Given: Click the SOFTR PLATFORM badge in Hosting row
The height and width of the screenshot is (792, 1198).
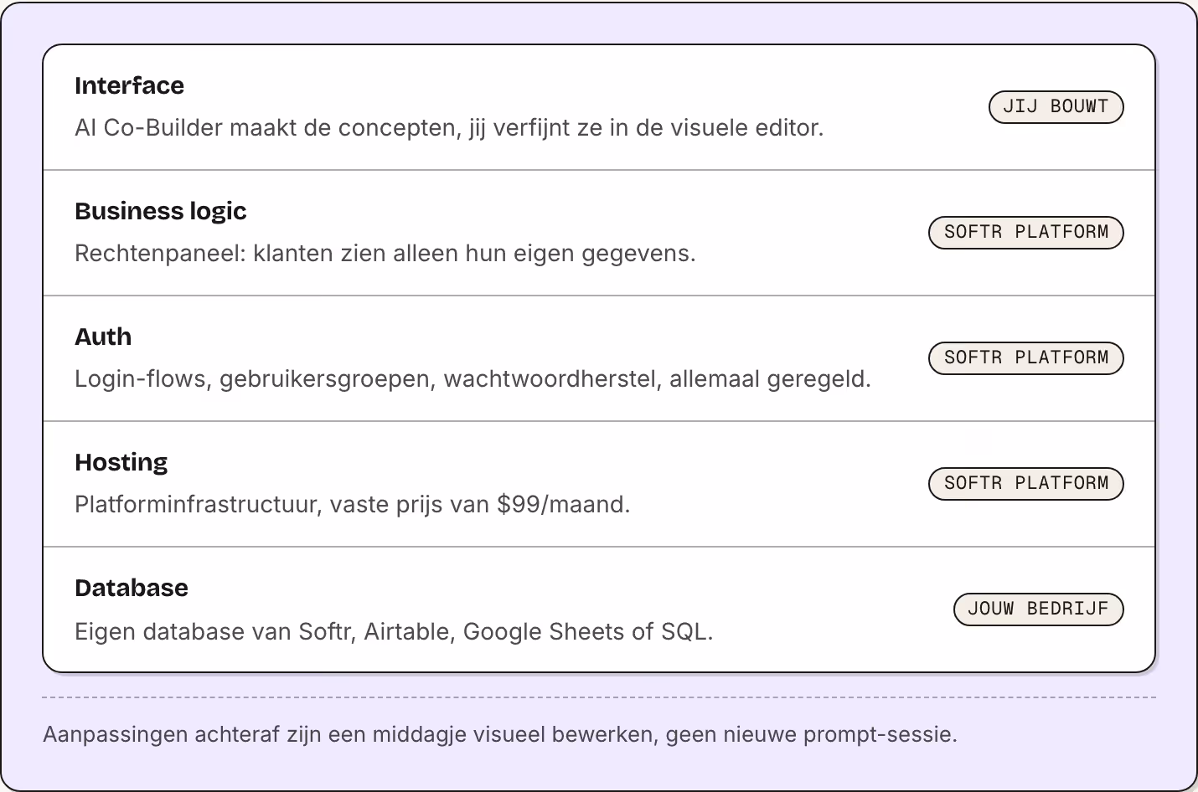Looking at the screenshot, I should click(1025, 484).
